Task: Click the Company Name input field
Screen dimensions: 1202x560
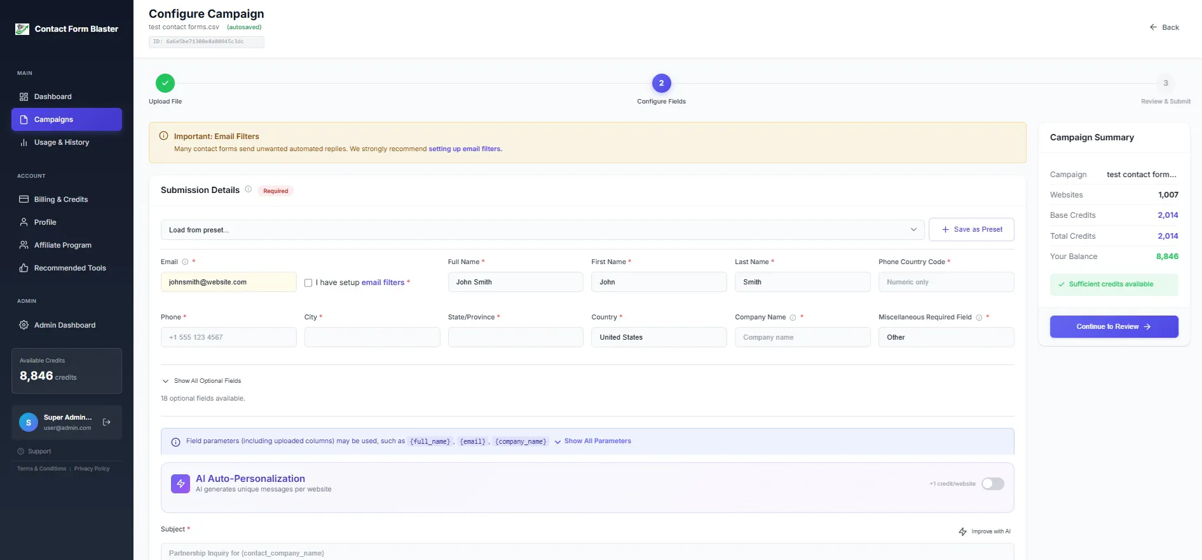Action: click(x=802, y=337)
